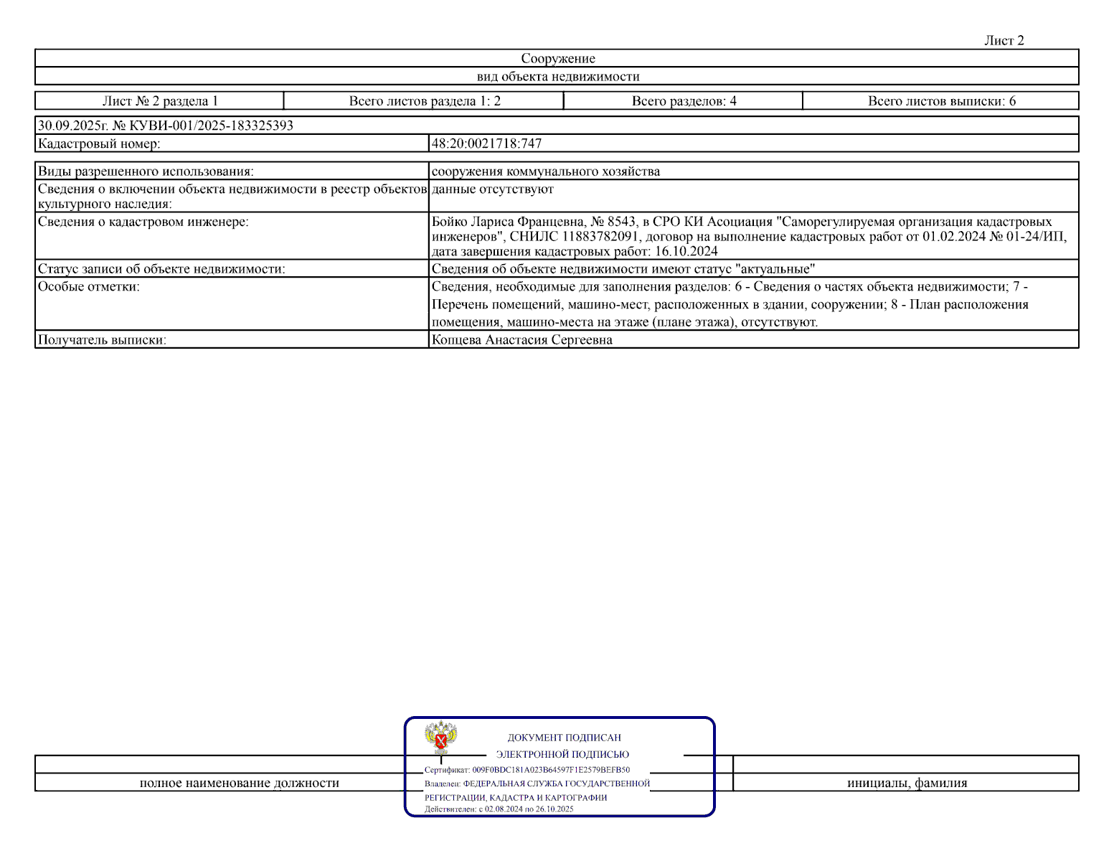
Task: Click 'Лист № 2 раздела 1' cell
Action: pos(159,100)
